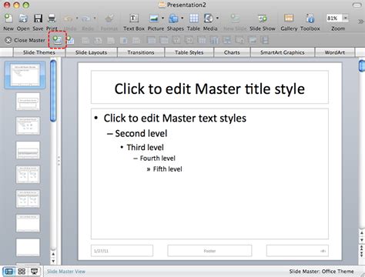Open the Slide Layouts tab
This screenshot has width=365, height=277.
91,52
